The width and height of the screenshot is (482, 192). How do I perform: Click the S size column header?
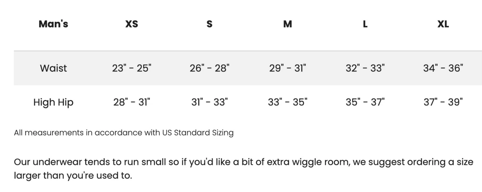209,24
